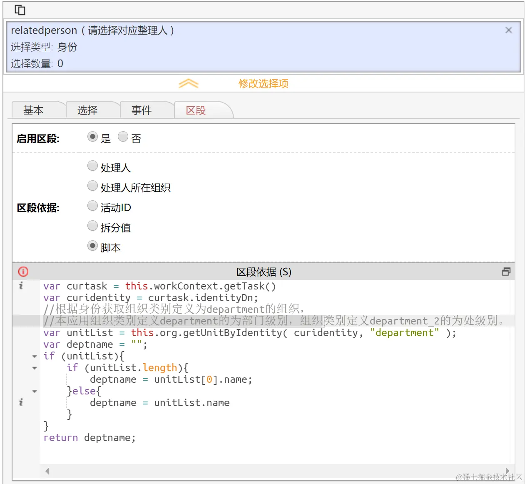Collapse the if (unitList.length) block
The width and height of the screenshot is (525, 484).
point(35,368)
